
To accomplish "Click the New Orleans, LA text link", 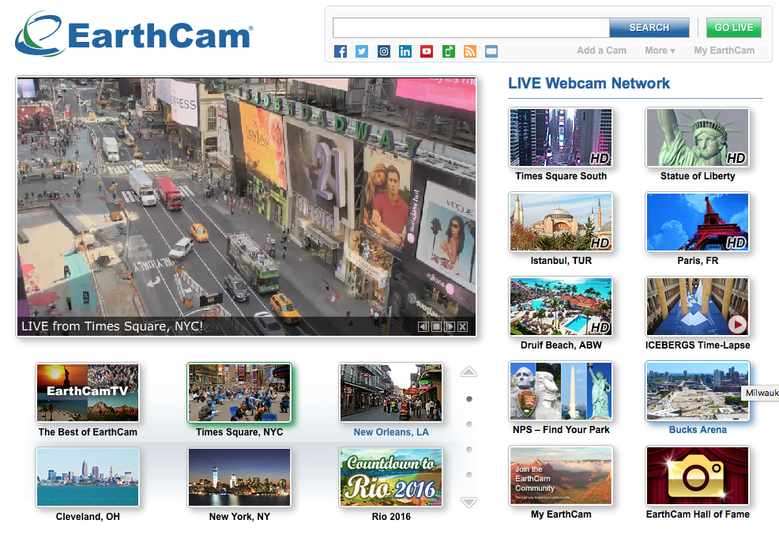I will click(x=391, y=432).
